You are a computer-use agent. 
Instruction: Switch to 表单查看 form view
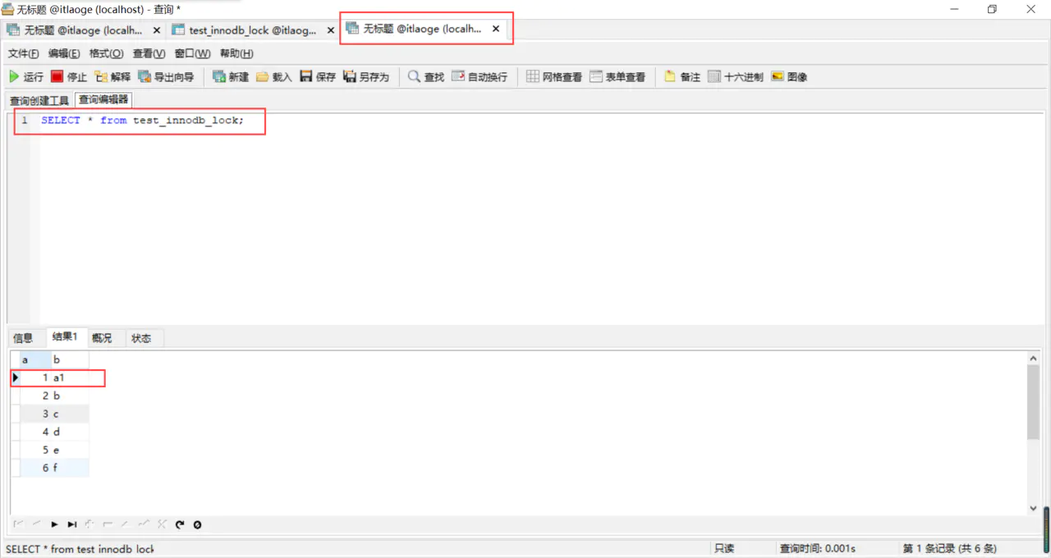tap(617, 76)
